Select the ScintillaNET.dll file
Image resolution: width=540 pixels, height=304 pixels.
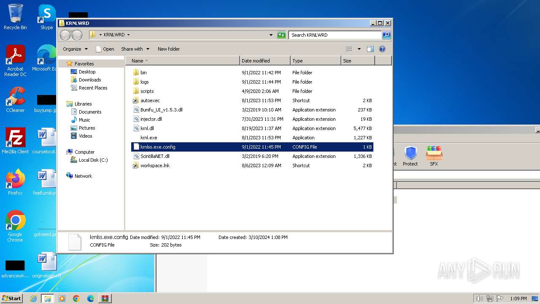[x=252, y=156]
